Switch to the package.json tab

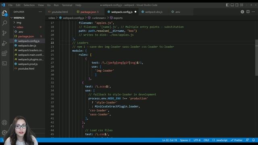89,12
